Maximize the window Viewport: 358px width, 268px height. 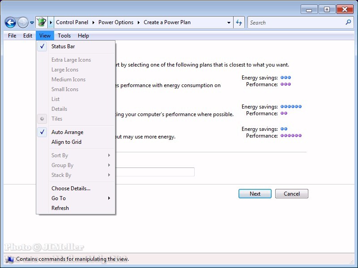[327, 9]
